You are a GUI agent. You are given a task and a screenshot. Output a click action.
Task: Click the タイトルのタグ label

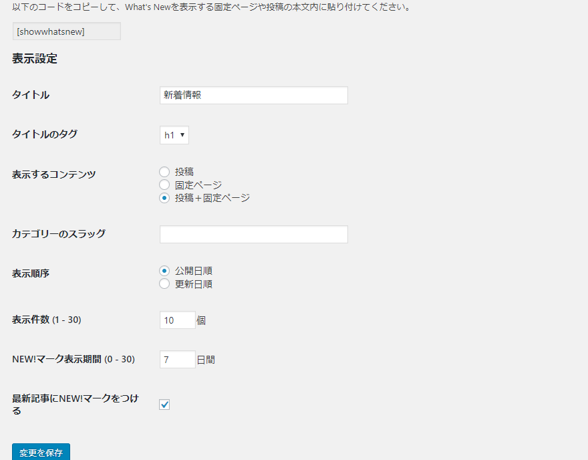pyautogui.click(x=45, y=134)
